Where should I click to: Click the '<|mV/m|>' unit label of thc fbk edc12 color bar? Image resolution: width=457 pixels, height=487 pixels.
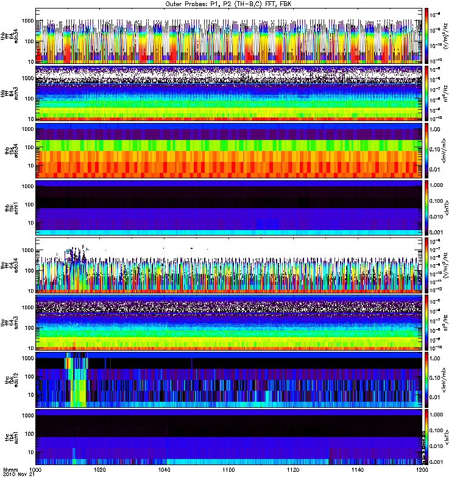pos(445,380)
